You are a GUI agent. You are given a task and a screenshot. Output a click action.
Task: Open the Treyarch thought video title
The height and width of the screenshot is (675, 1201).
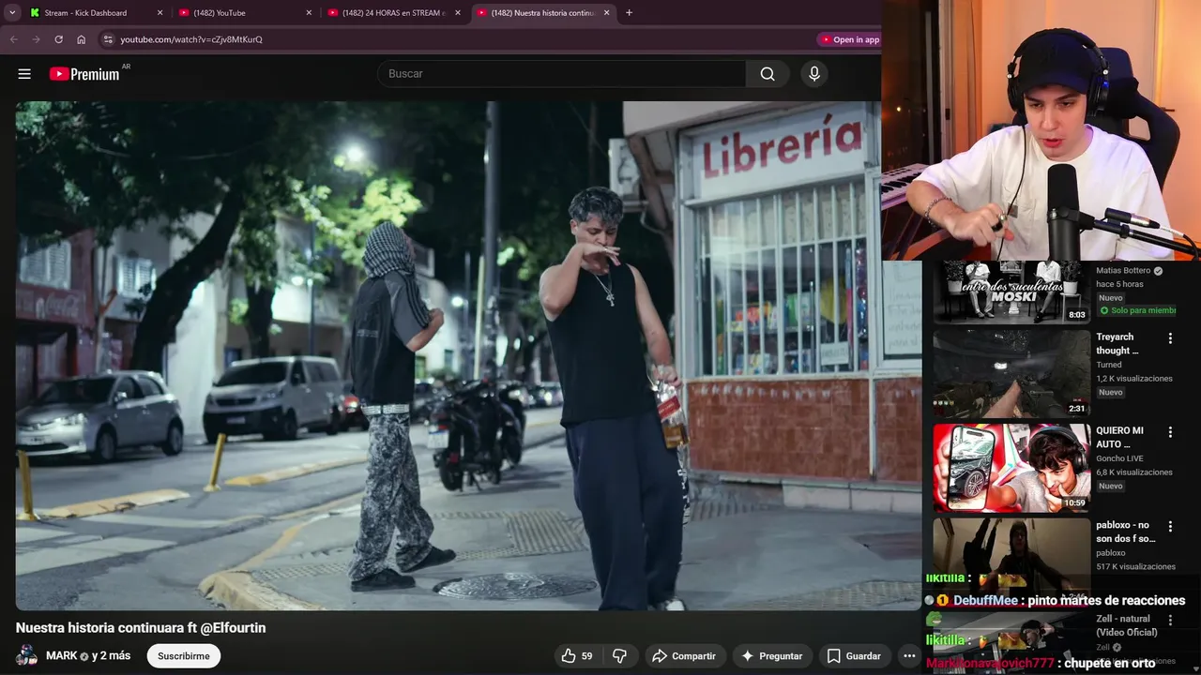[1117, 344]
